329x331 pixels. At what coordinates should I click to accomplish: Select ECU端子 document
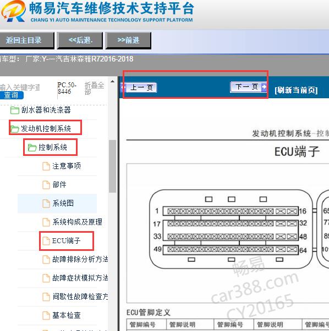tap(66, 240)
